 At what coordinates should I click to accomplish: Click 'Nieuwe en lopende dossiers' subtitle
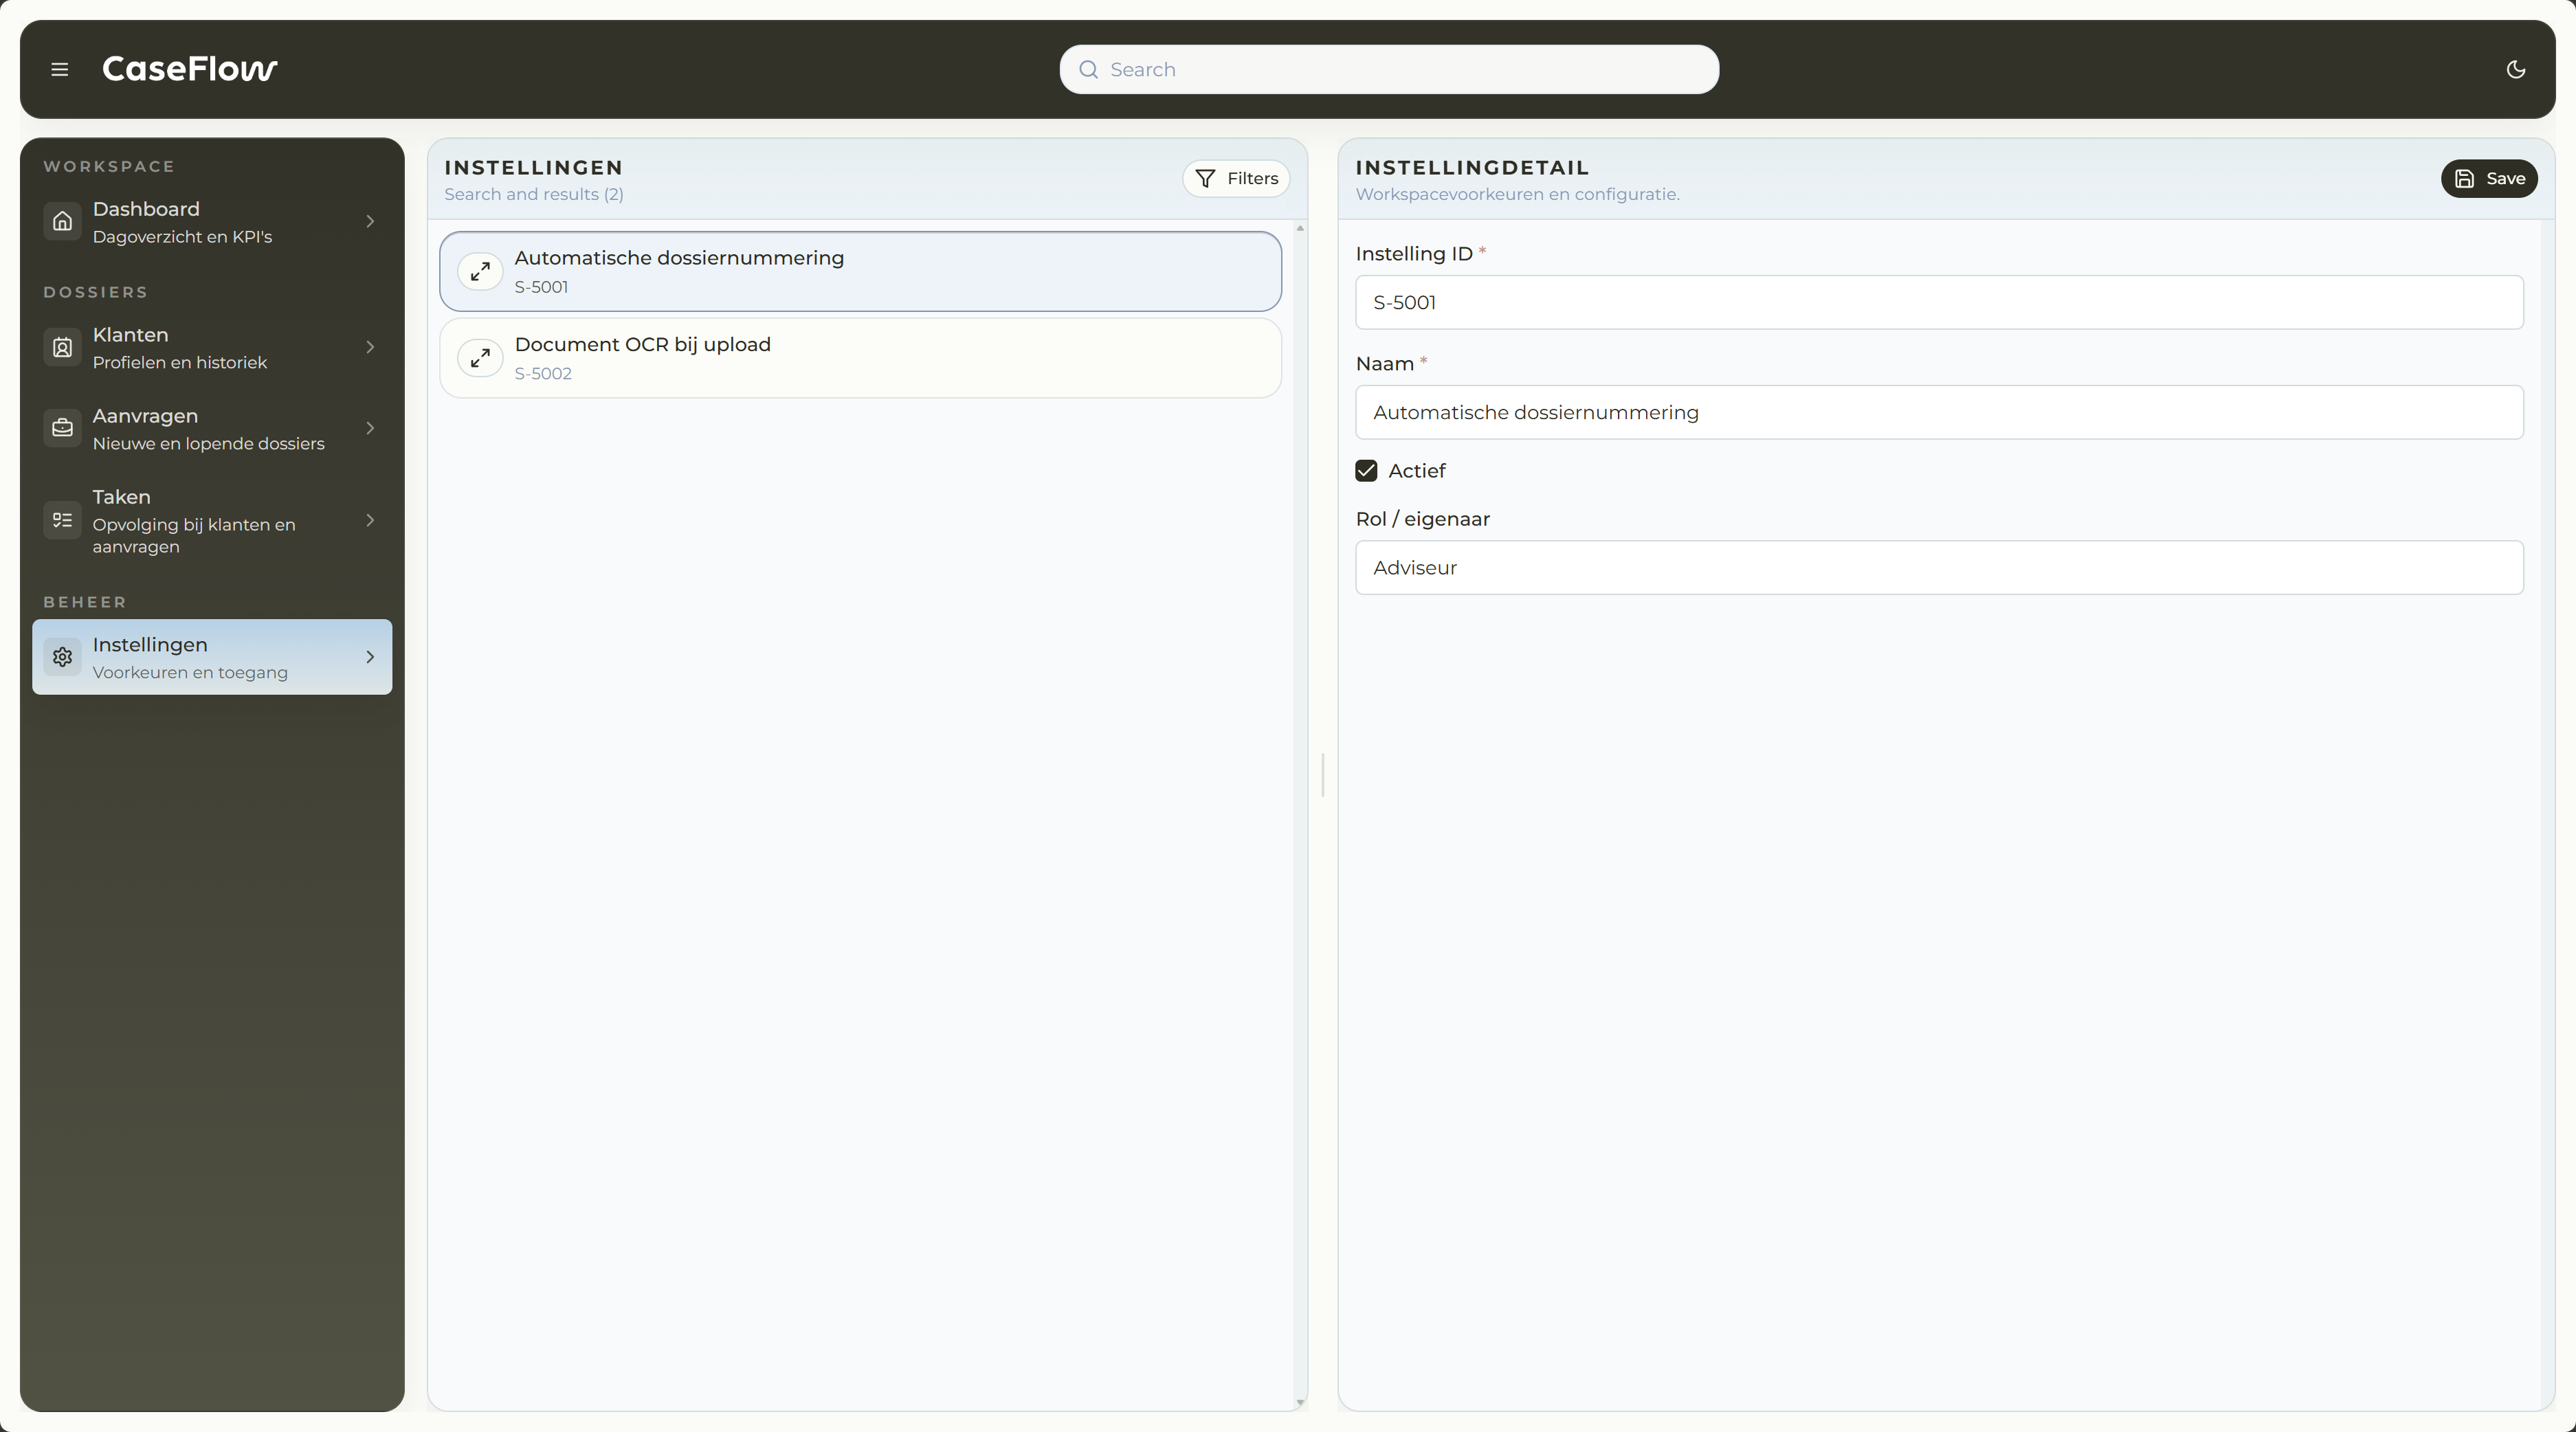click(x=208, y=444)
